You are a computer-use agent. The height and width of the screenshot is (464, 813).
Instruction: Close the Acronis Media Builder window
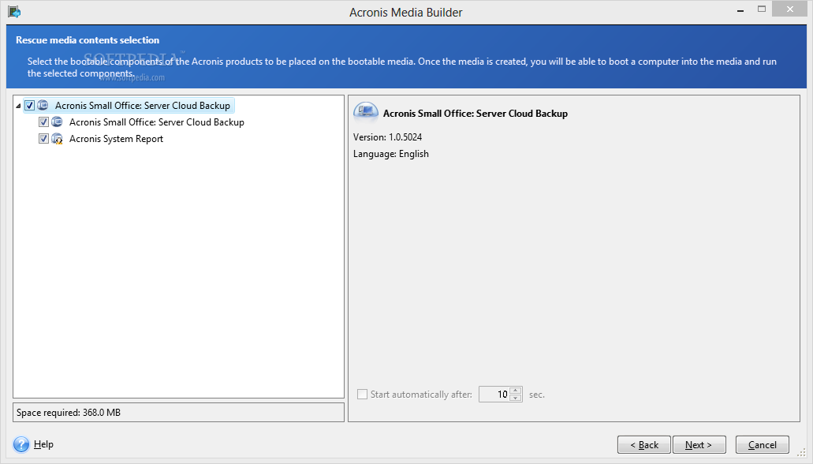789,9
